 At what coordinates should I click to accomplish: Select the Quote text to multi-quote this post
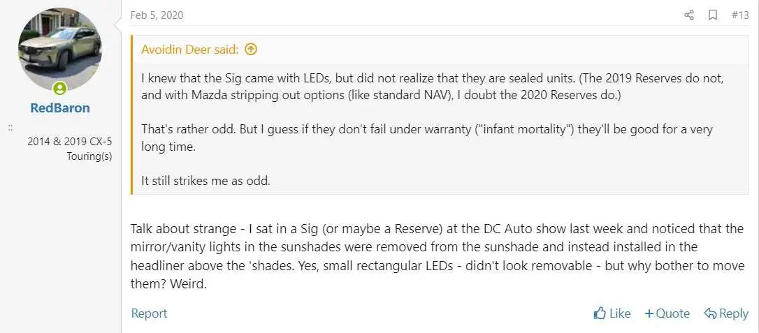click(673, 313)
